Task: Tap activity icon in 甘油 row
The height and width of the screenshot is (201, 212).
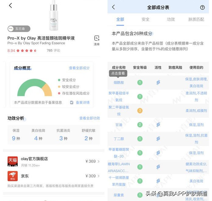Action: (158, 125)
